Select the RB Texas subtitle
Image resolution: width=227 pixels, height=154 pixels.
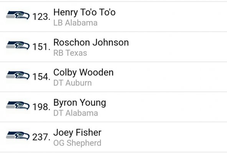[70, 53]
